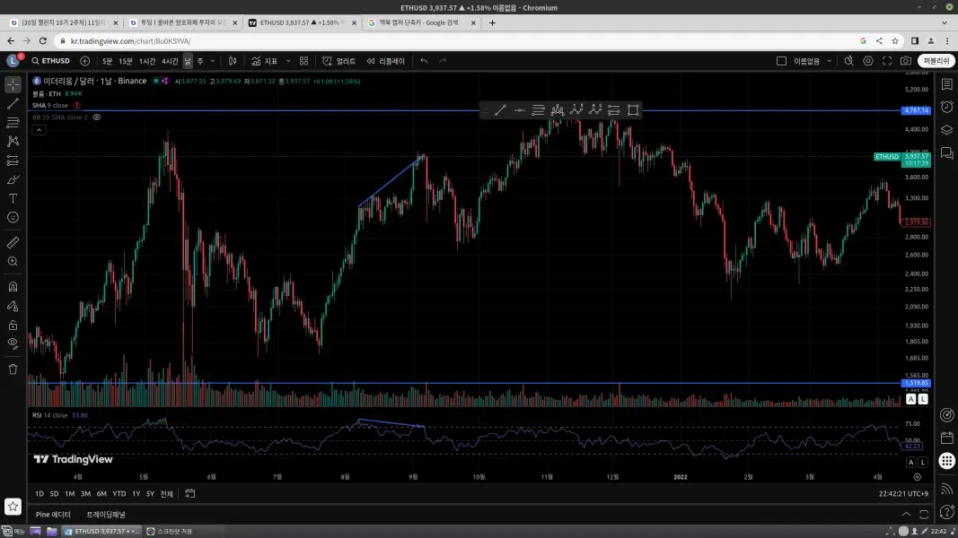Expand the timeframe interval dropdown arrow
The image size is (958, 538).
click(x=213, y=61)
